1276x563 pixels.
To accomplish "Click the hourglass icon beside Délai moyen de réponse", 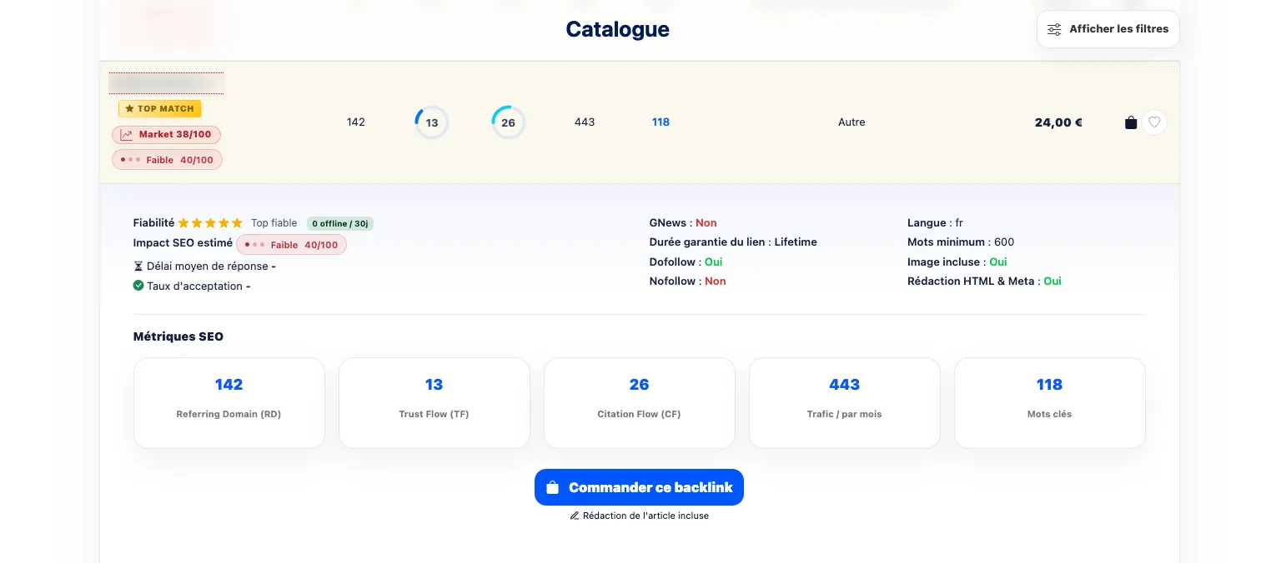I will (x=138, y=267).
